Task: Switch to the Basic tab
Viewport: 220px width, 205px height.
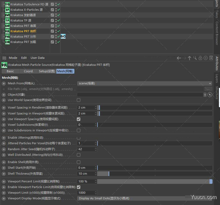Action: tap(10, 71)
